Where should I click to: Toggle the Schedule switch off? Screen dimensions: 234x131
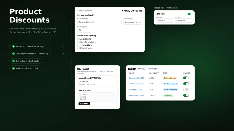click(x=190, y=14)
